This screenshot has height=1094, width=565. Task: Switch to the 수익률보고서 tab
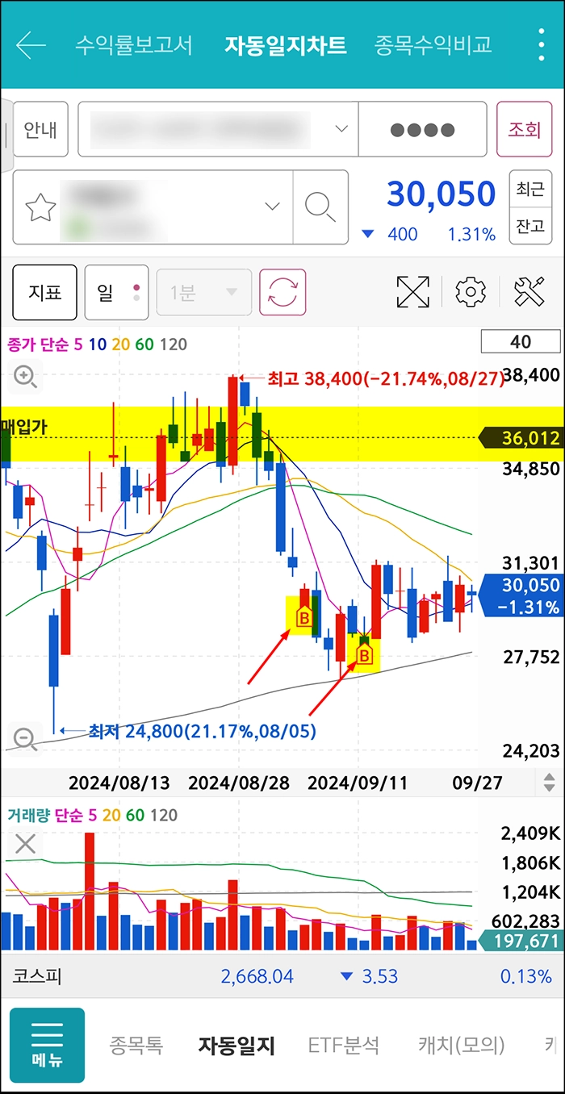point(134,45)
